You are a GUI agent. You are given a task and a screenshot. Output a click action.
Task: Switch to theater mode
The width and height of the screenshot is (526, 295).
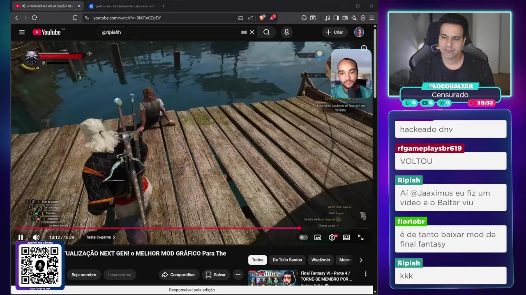click(x=346, y=237)
